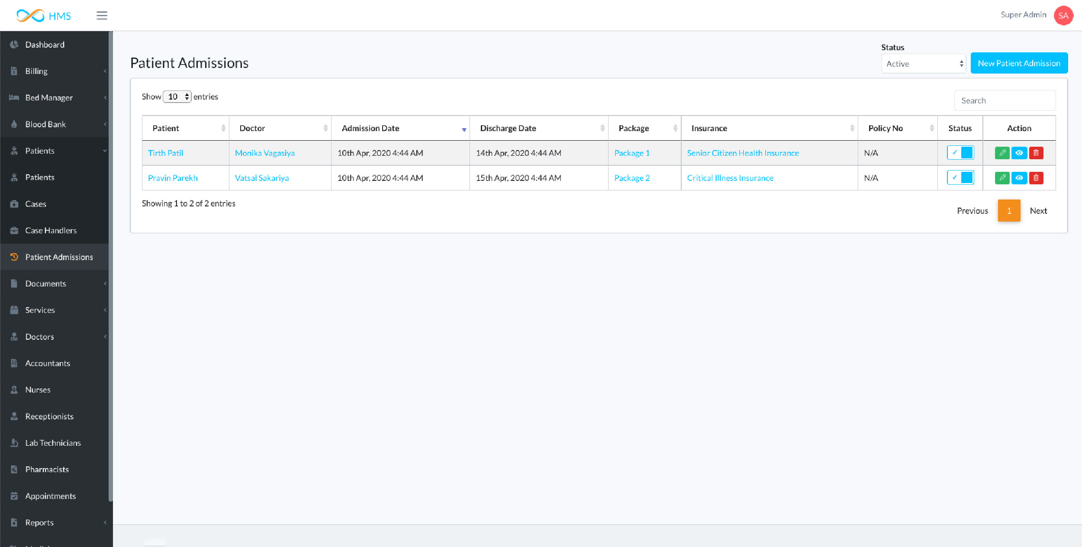
Task: Open Senior Citizen Health Insurance link
Action: [x=743, y=153]
